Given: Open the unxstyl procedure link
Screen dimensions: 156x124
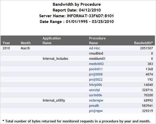Looking at the screenshot, I should 94,90.
